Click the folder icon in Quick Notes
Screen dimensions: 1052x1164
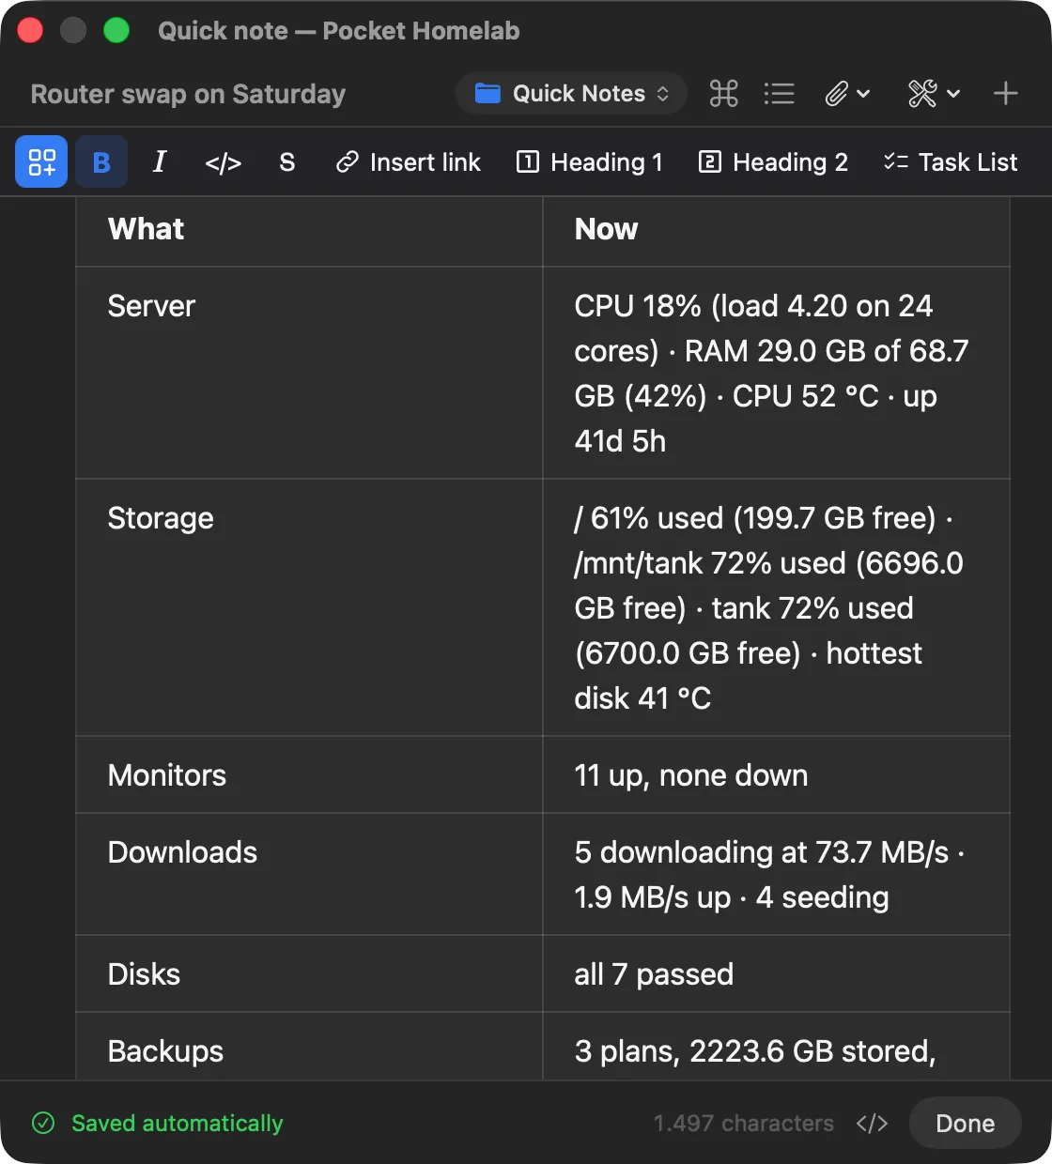click(x=487, y=93)
